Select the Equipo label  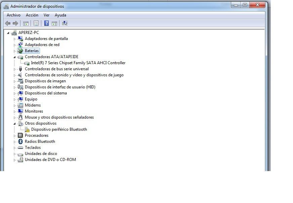pyautogui.click(x=31, y=99)
